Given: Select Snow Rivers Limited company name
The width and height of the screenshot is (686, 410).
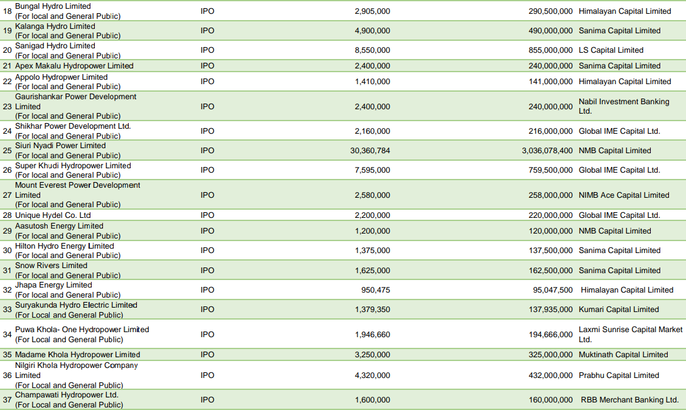Looking at the screenshot, I should (x=51, y=266).
